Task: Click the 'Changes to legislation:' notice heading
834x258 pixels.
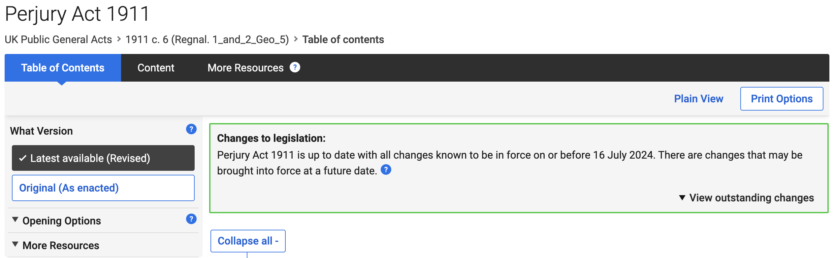Action: point(271,138)
